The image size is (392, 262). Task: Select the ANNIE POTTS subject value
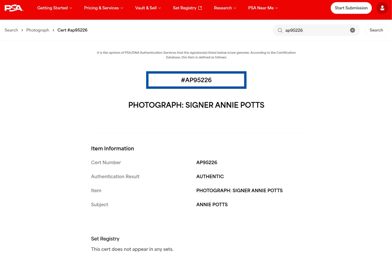pyautogui.click(x=212, y=204)
